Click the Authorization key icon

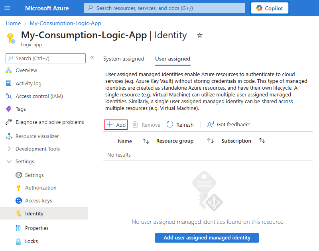pyautogui.click(x=18, y=188)
